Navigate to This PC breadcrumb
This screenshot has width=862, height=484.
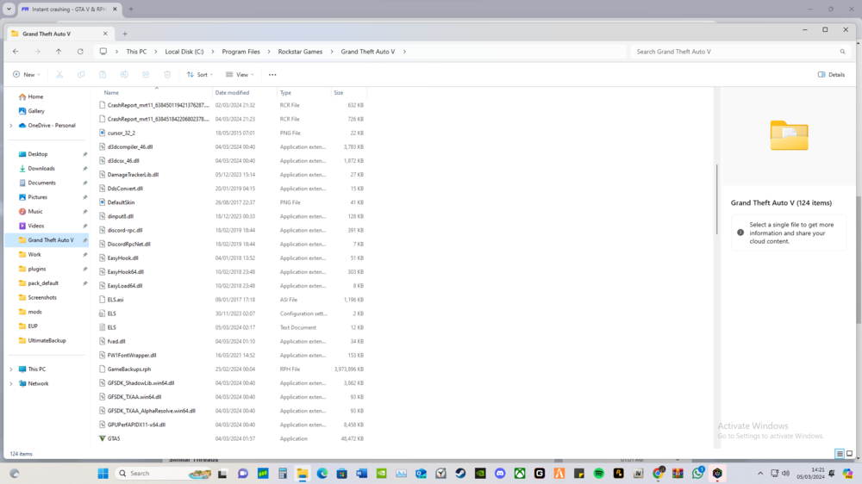pos(136,52)
